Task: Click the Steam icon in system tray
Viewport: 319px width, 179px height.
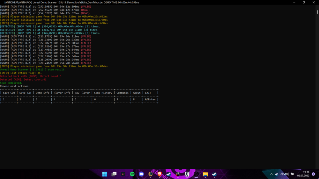Action: tap(277, 174)
